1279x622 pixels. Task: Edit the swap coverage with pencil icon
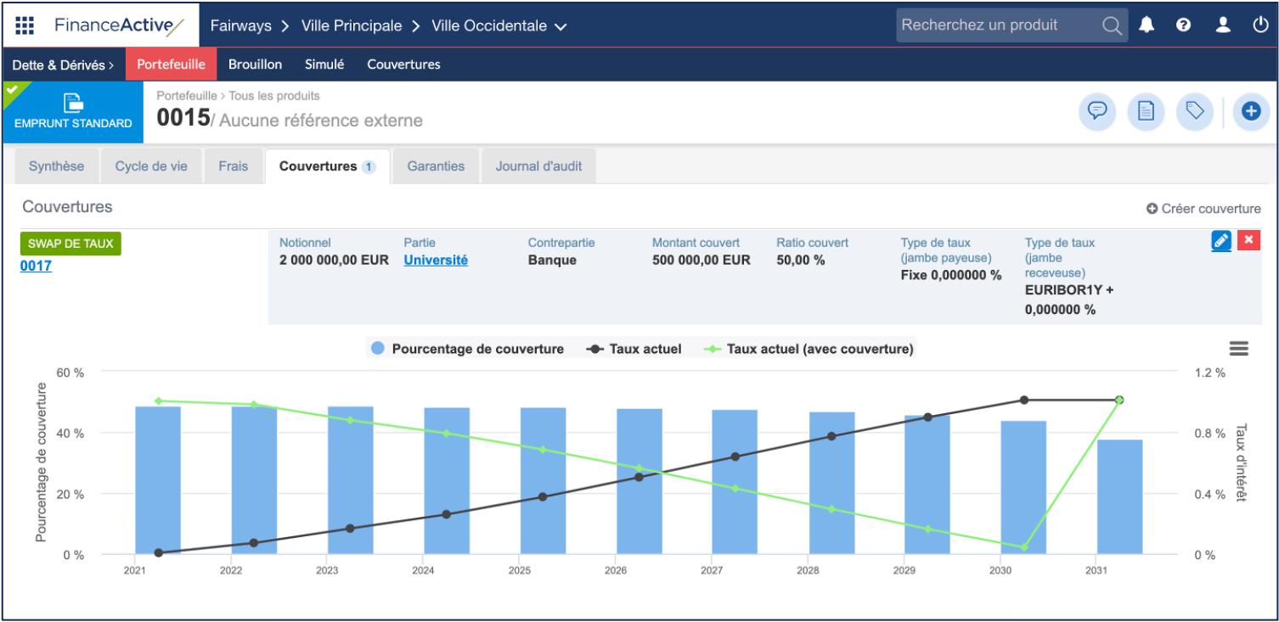(1220, 241)
